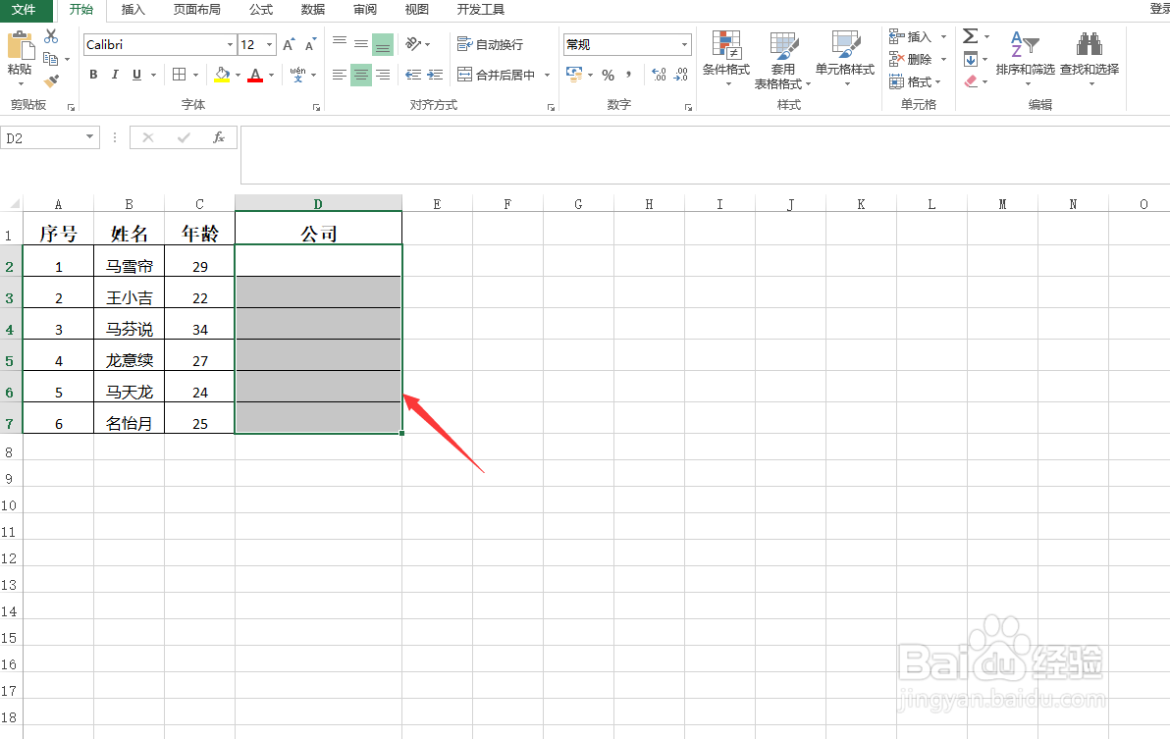
Task: Switch to the 数据 tab
Action: [313, 10]
